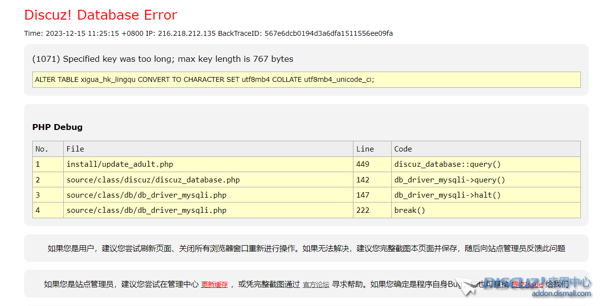The width and height of the screenshot is (600, 306).
Task: Click the BackTraceID hash value
Action: pyautogui.click(x=328, y=33)
